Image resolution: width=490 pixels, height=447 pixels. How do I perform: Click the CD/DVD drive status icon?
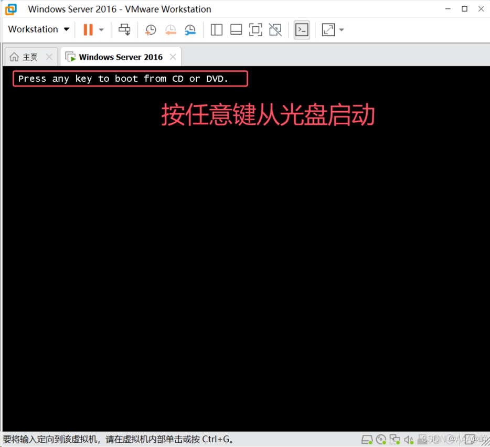tap(381, 440)
